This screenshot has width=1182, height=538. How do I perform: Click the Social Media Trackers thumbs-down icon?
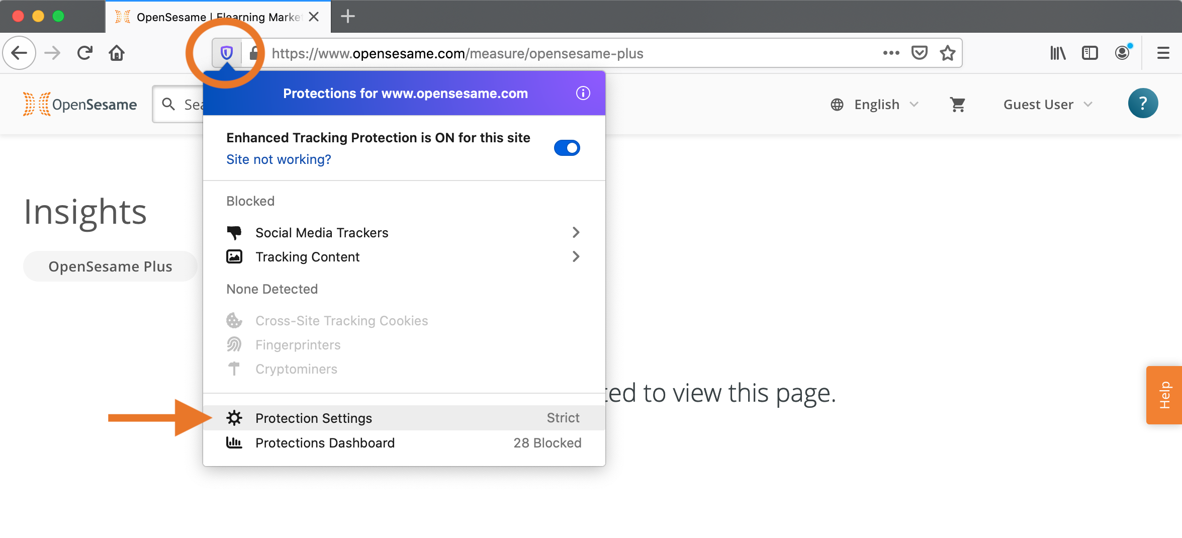(x=234, y=232)
